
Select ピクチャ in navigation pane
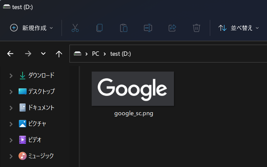coord(32,124)
